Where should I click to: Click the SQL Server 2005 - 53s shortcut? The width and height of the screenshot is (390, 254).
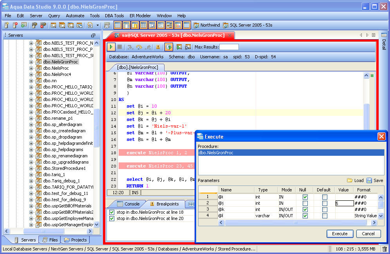(x=247, y=25)
